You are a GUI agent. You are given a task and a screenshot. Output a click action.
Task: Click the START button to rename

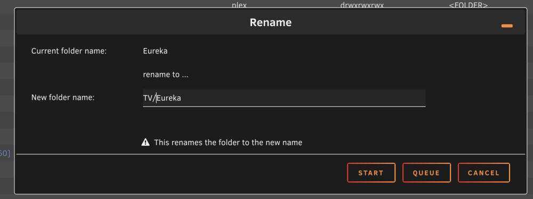pos(371,173)
